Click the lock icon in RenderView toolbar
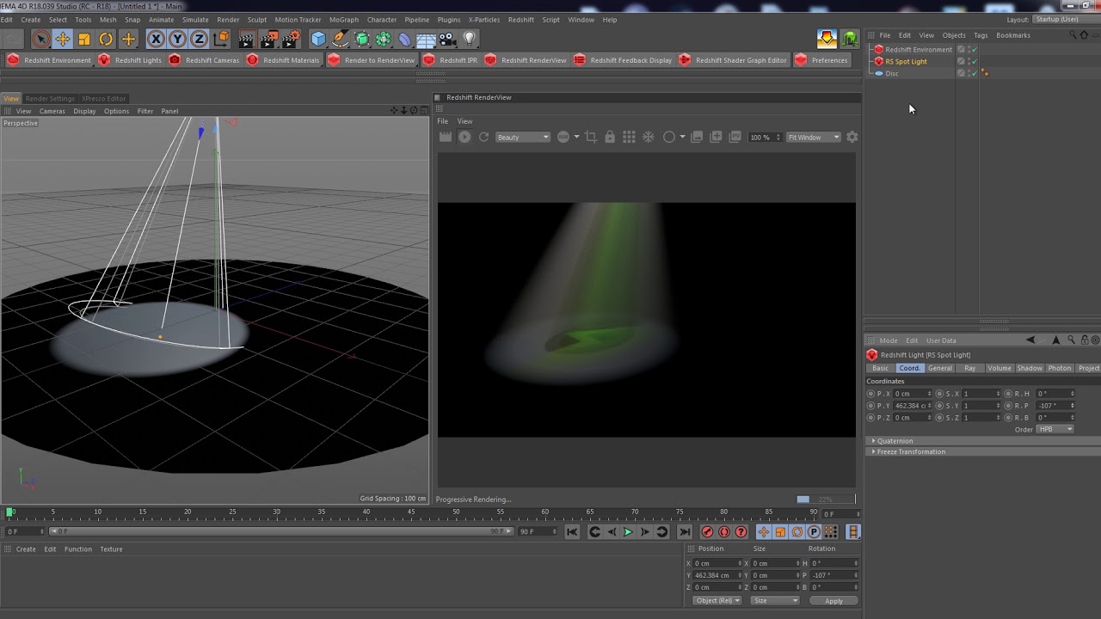Viewport: 1101px width, 619px height. [610, 138]
